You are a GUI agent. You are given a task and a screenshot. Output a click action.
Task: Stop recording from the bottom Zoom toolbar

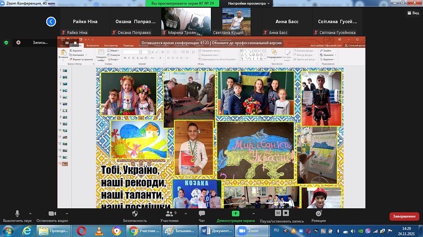click(286, 213)
